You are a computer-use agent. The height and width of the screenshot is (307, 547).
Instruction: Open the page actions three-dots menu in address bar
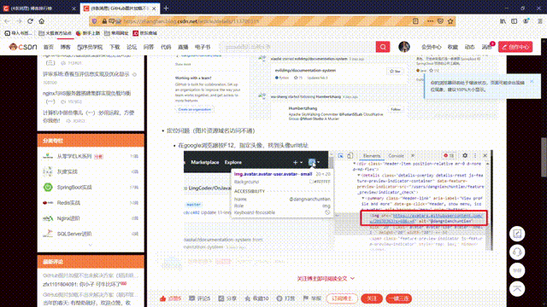coord(430,21)
